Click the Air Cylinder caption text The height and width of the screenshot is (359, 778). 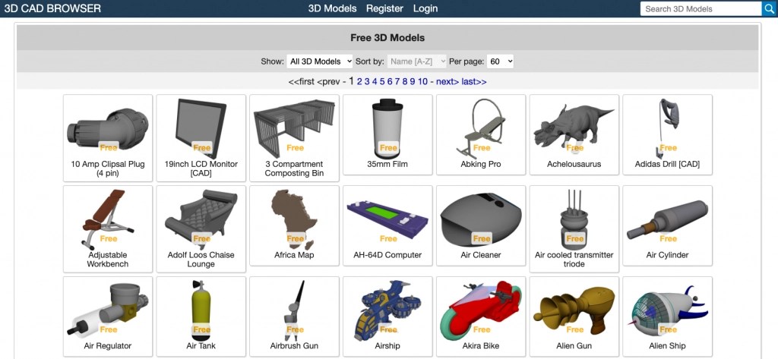pos(667,255)
